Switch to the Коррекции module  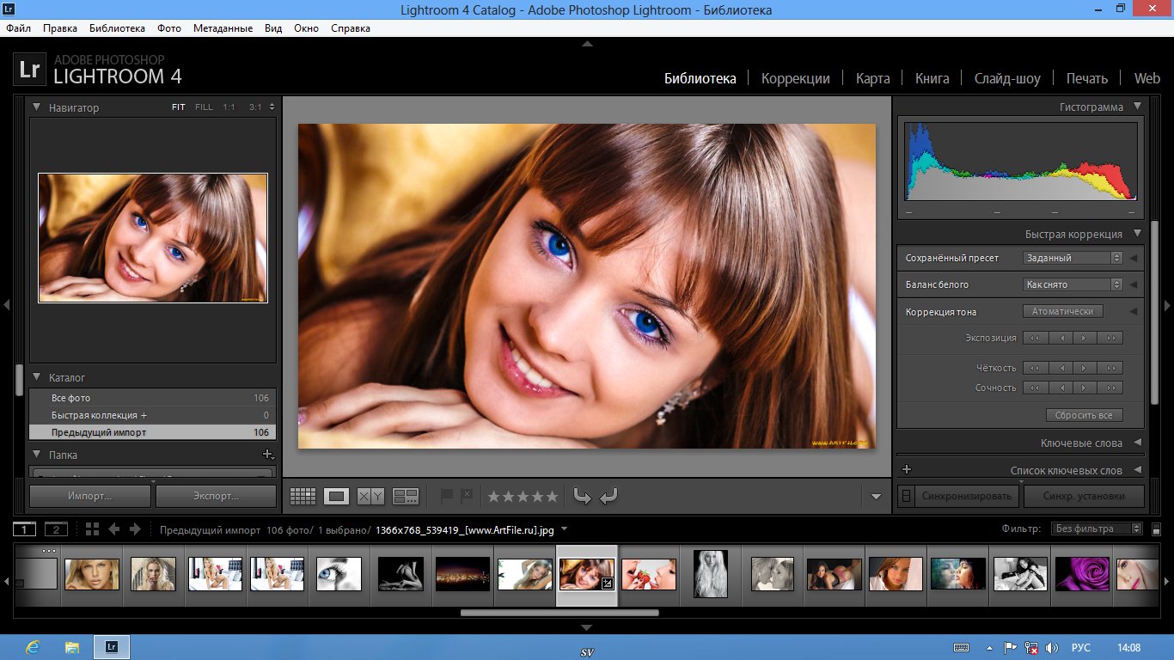point(795,78)
